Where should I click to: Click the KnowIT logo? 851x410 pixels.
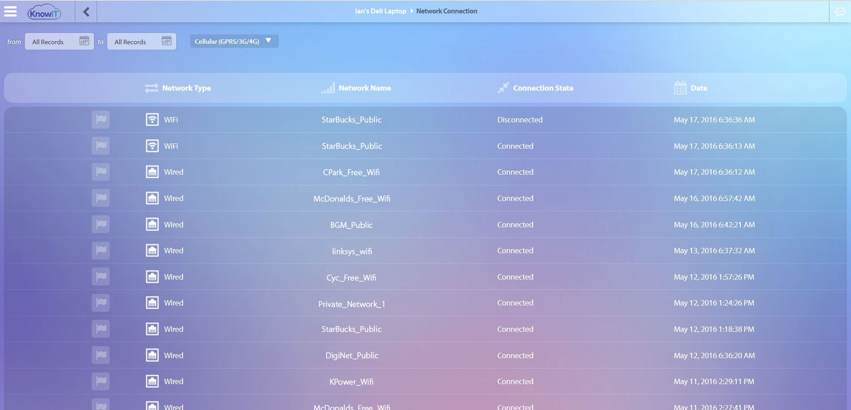click(44, 13)
